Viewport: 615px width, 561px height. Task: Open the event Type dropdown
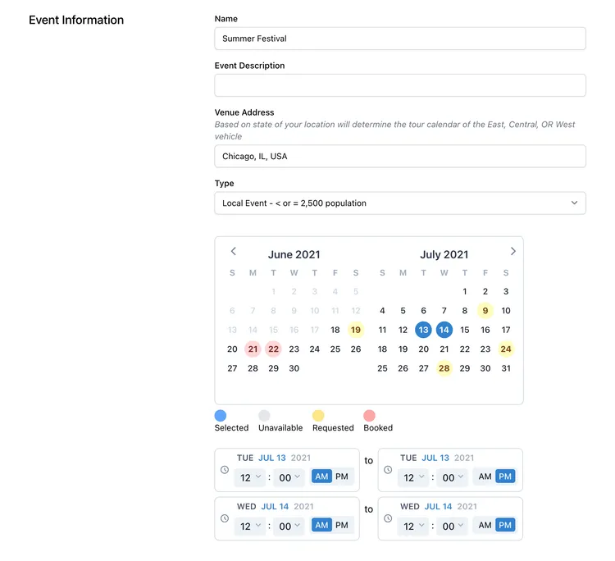(x=400, y=203)
